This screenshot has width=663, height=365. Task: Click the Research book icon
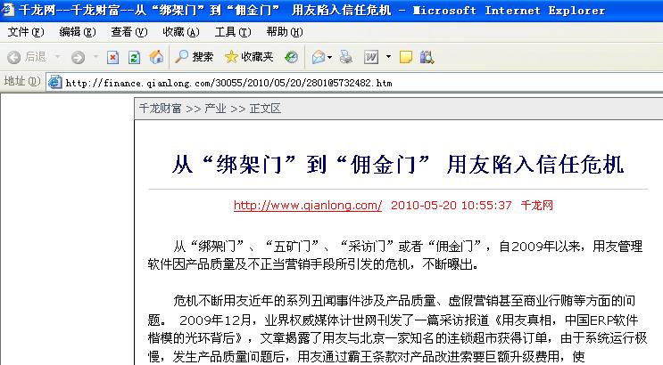427,57
